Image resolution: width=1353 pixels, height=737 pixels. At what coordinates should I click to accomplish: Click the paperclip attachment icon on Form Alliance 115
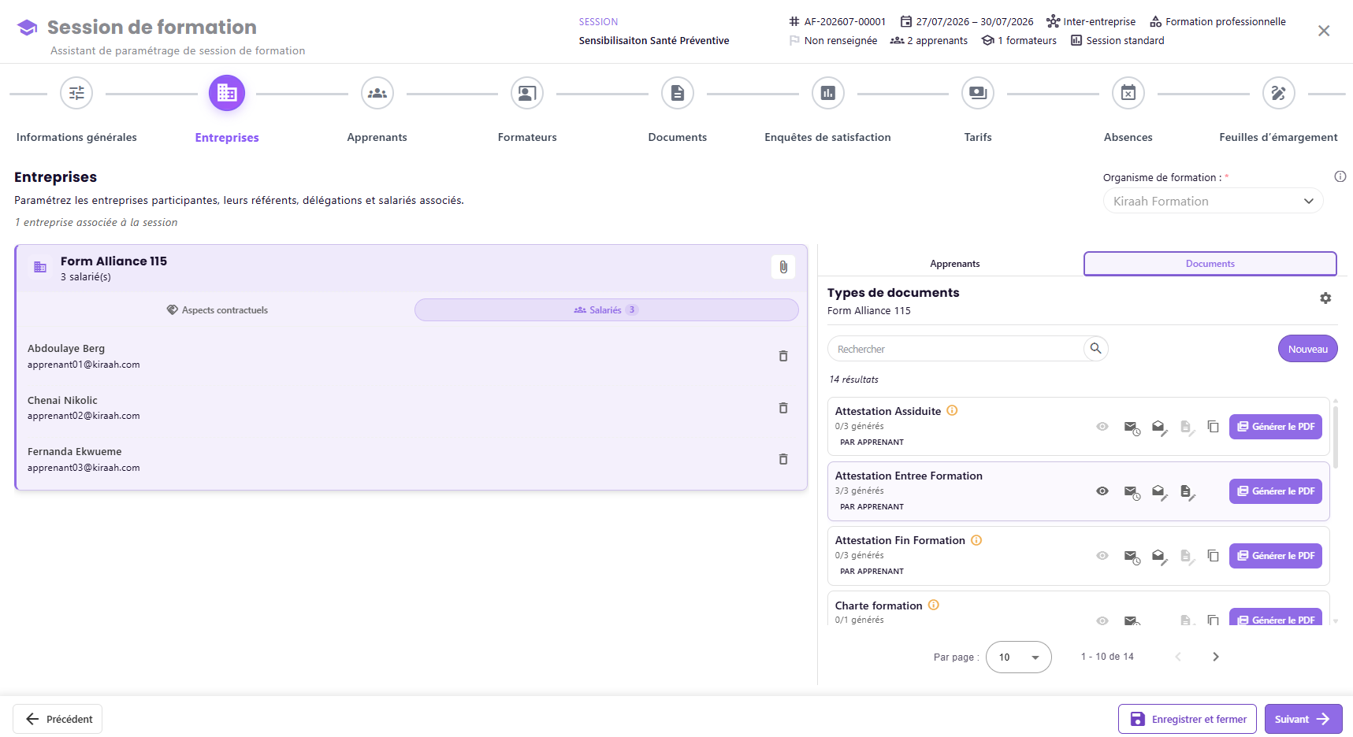click(x=783, y=267)
